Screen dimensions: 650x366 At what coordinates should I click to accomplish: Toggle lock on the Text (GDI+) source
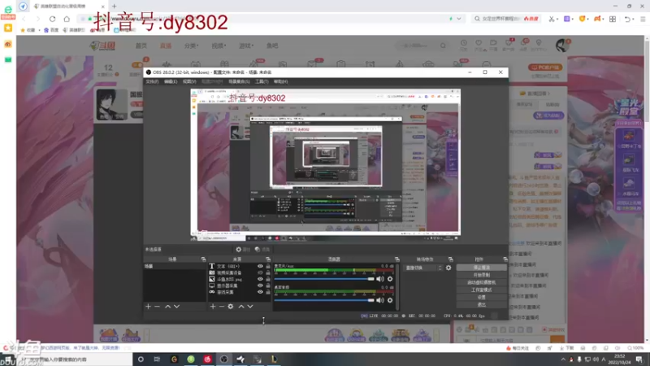[268, 266]
